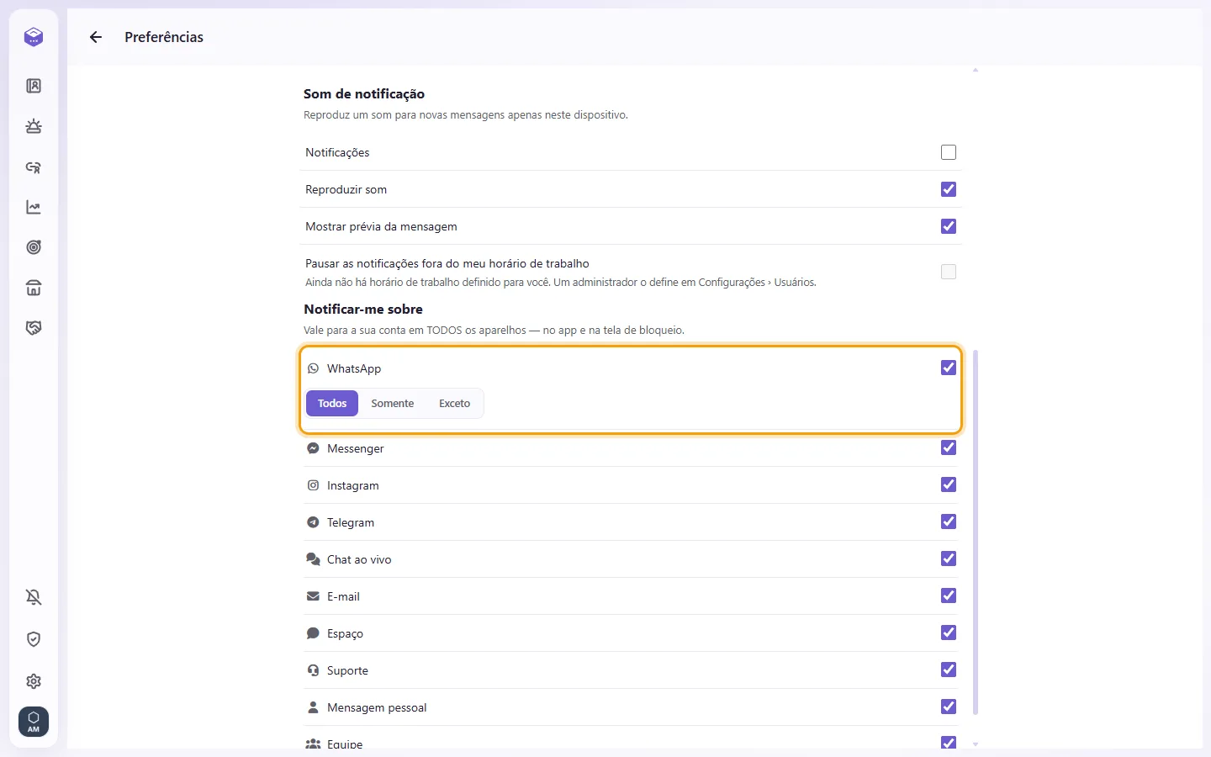The width and height of the screenshot is (1211, 757).
Task: Disable WhatsApp notifications checkbox
Action: [949, 368]
